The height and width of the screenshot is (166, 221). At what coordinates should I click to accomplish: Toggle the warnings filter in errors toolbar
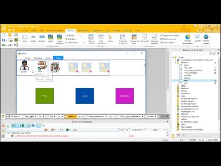click(x=28, y=125)
